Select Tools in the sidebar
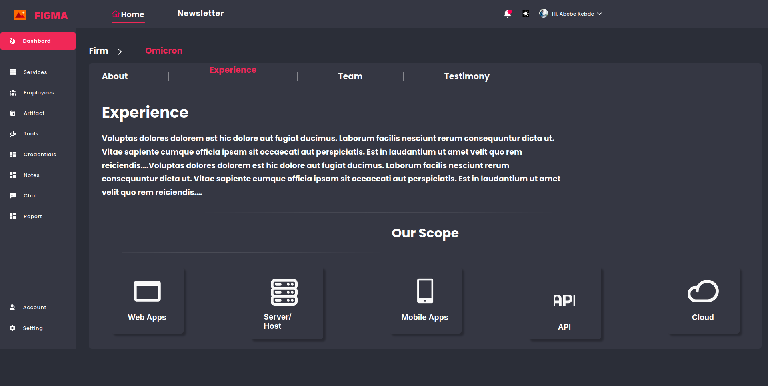This screenshot has width=768, height=386. pyautogui.click(x=31, y=134)
